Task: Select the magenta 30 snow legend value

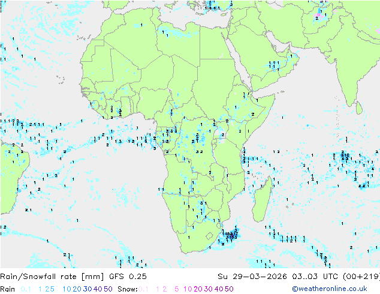Action: pos(209,289)
